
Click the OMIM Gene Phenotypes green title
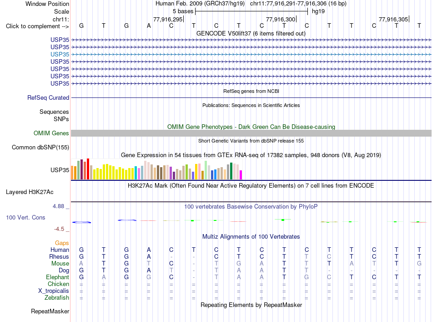click(251, 127)
